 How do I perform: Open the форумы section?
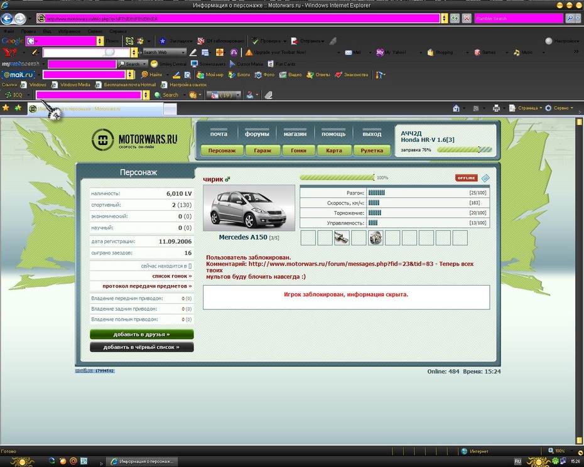pyautogui.click(x=257, y=134)
